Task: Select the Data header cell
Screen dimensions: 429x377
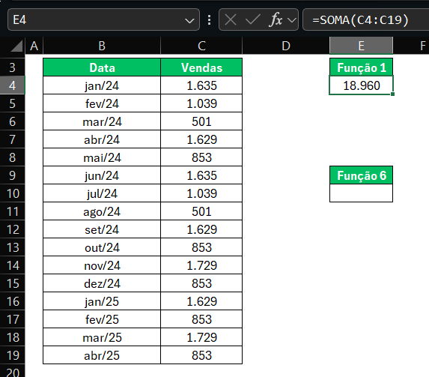Action: pyautogui.click(x=102, y=67)
